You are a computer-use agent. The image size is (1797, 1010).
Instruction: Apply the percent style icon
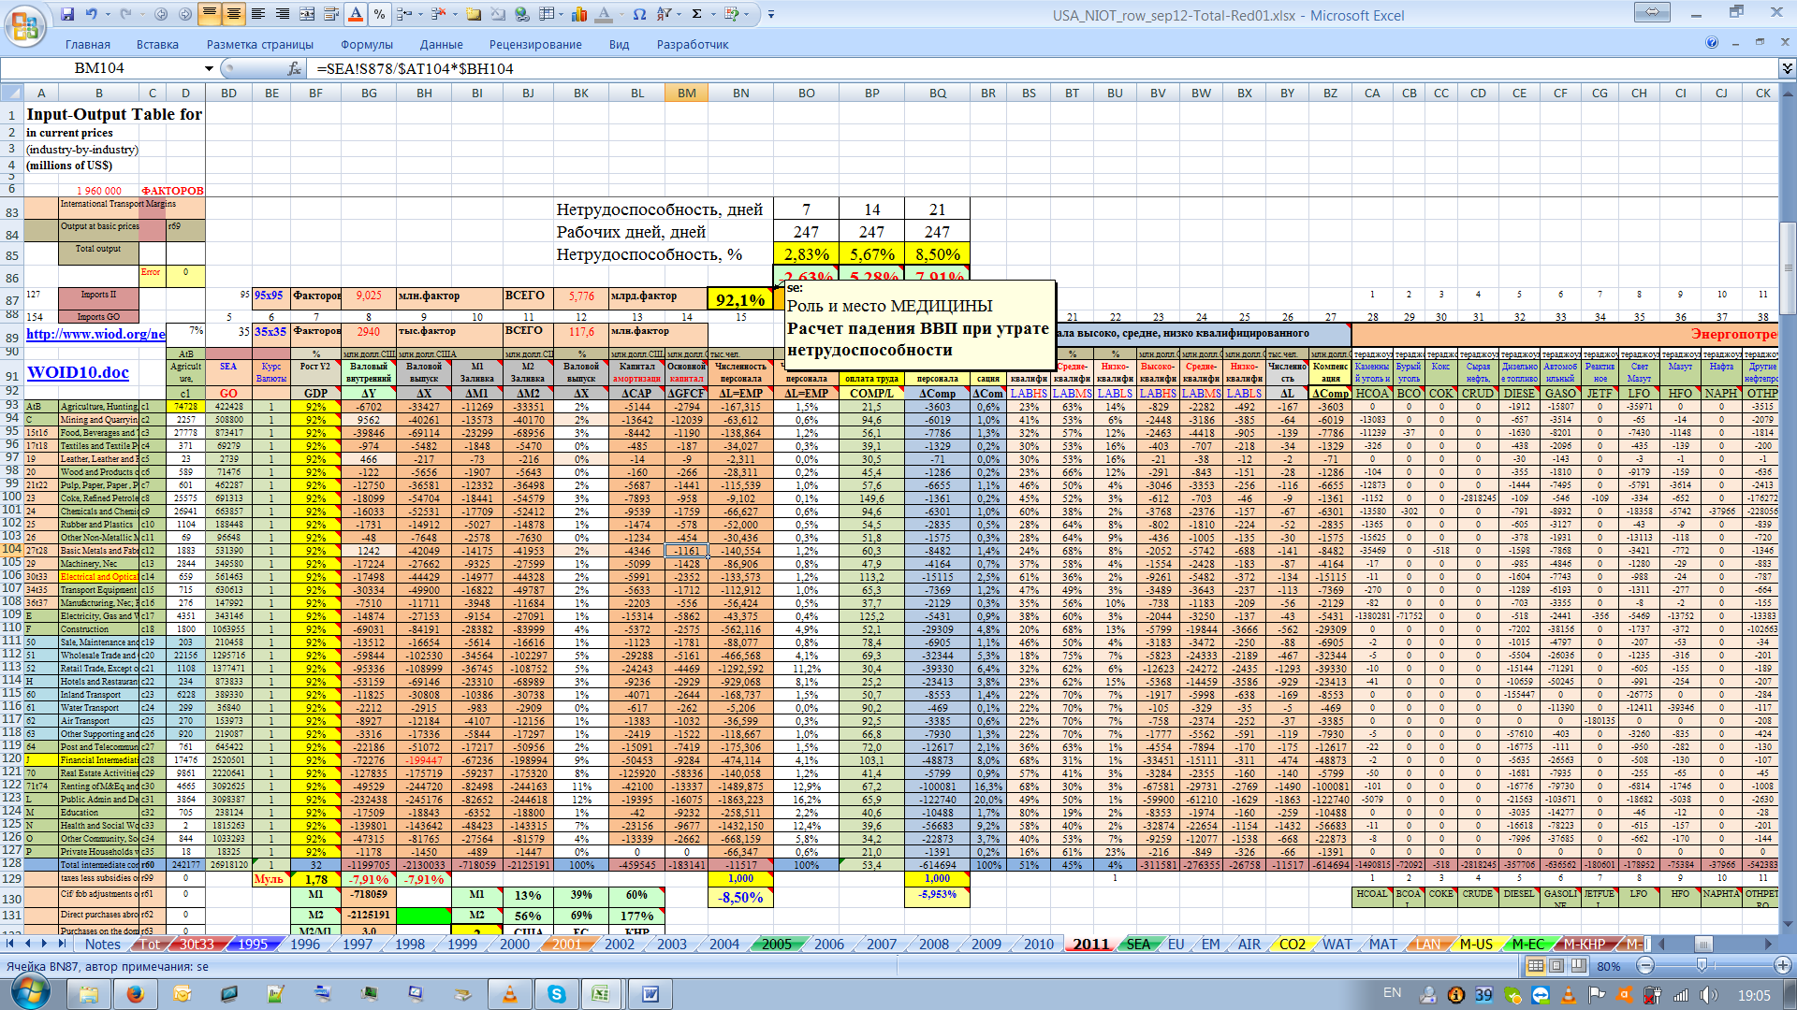(379, 14)
